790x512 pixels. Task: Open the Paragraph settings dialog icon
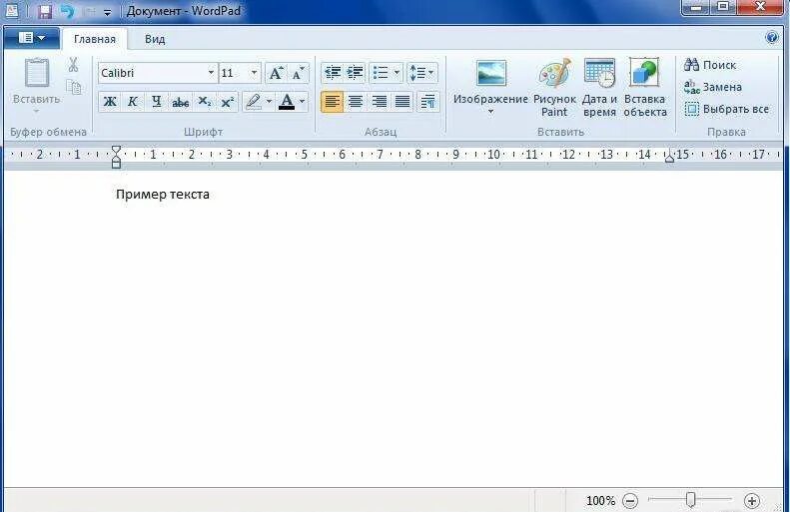428,101
